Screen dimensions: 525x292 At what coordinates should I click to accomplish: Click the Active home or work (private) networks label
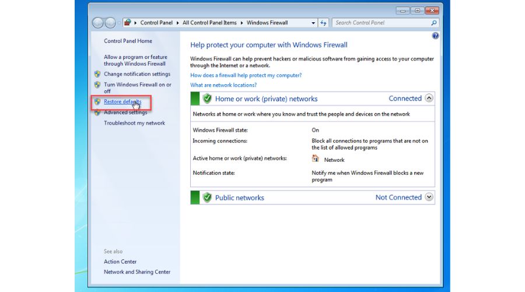click(240, 158)
